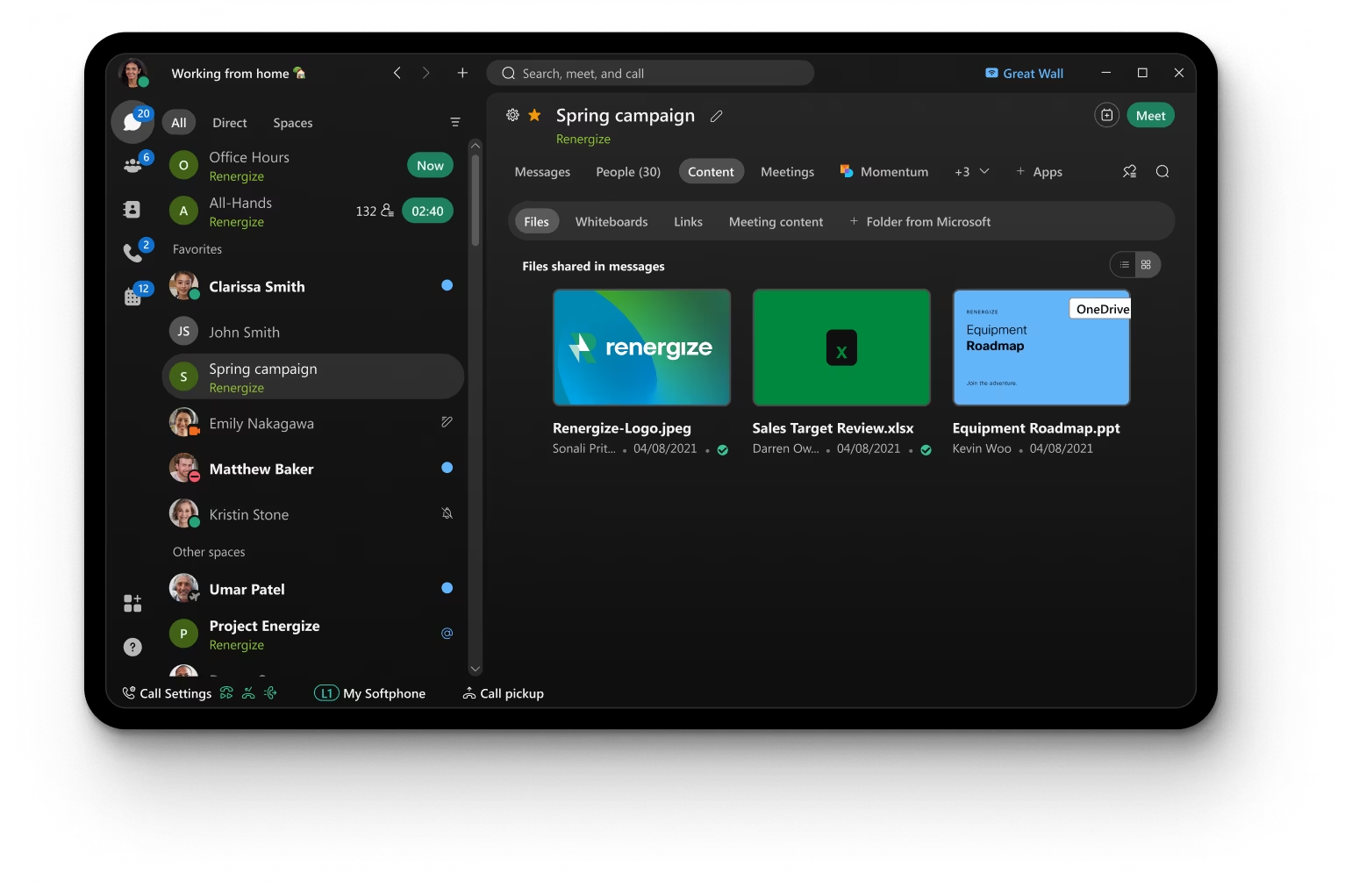The width and height of the screenshot is (1359, 896).
Task: Switch to the Meetings tab
Action: (787, 171)
